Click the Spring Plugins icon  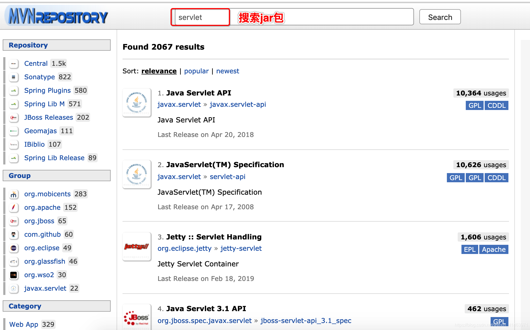(x=14, y=91)
